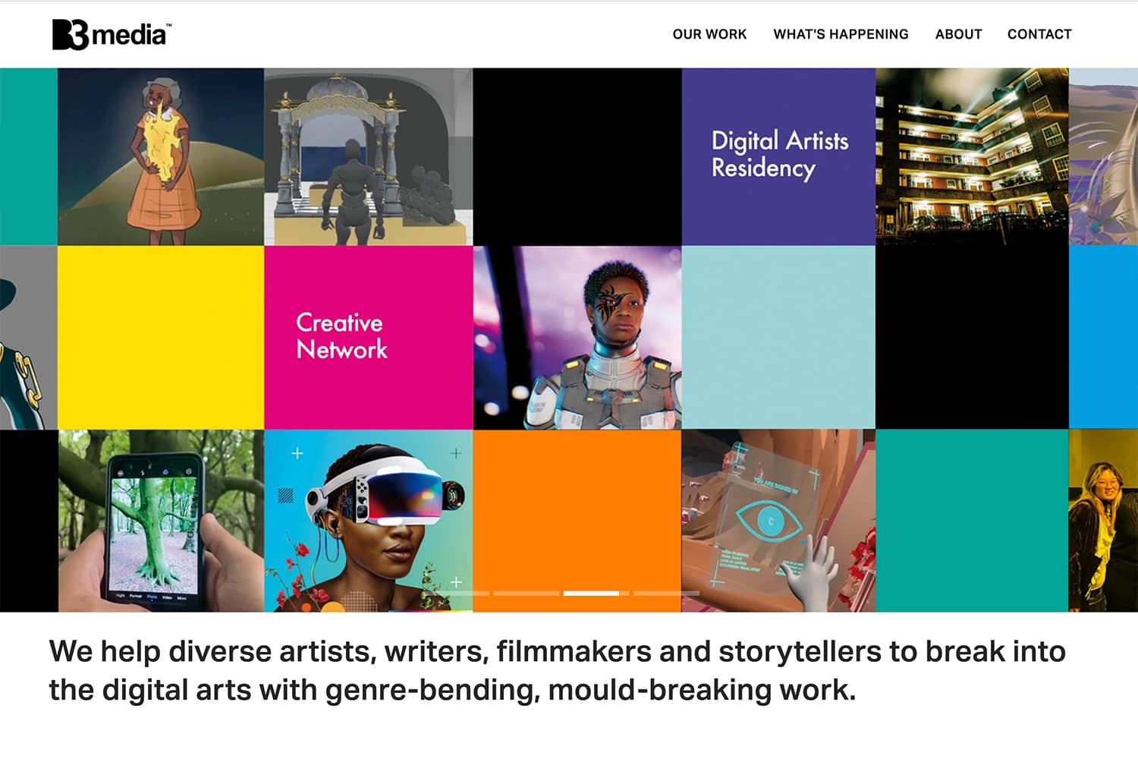Open the armored character with face tattoo image

577,337
